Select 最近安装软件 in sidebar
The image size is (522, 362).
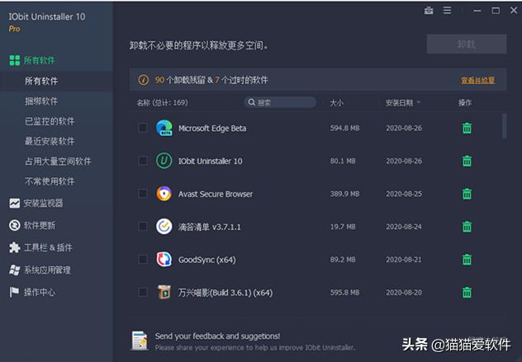[50, 141]
